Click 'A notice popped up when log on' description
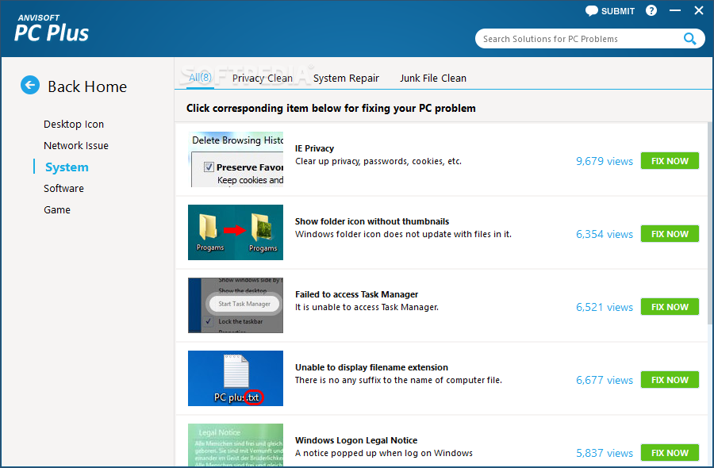This screenshot has height=468, width=714. point(383,453)
